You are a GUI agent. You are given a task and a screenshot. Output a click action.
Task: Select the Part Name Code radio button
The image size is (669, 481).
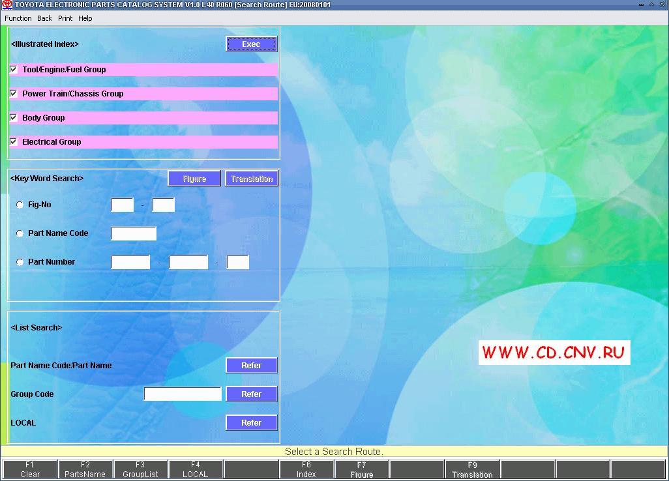(x=20, y=233)
